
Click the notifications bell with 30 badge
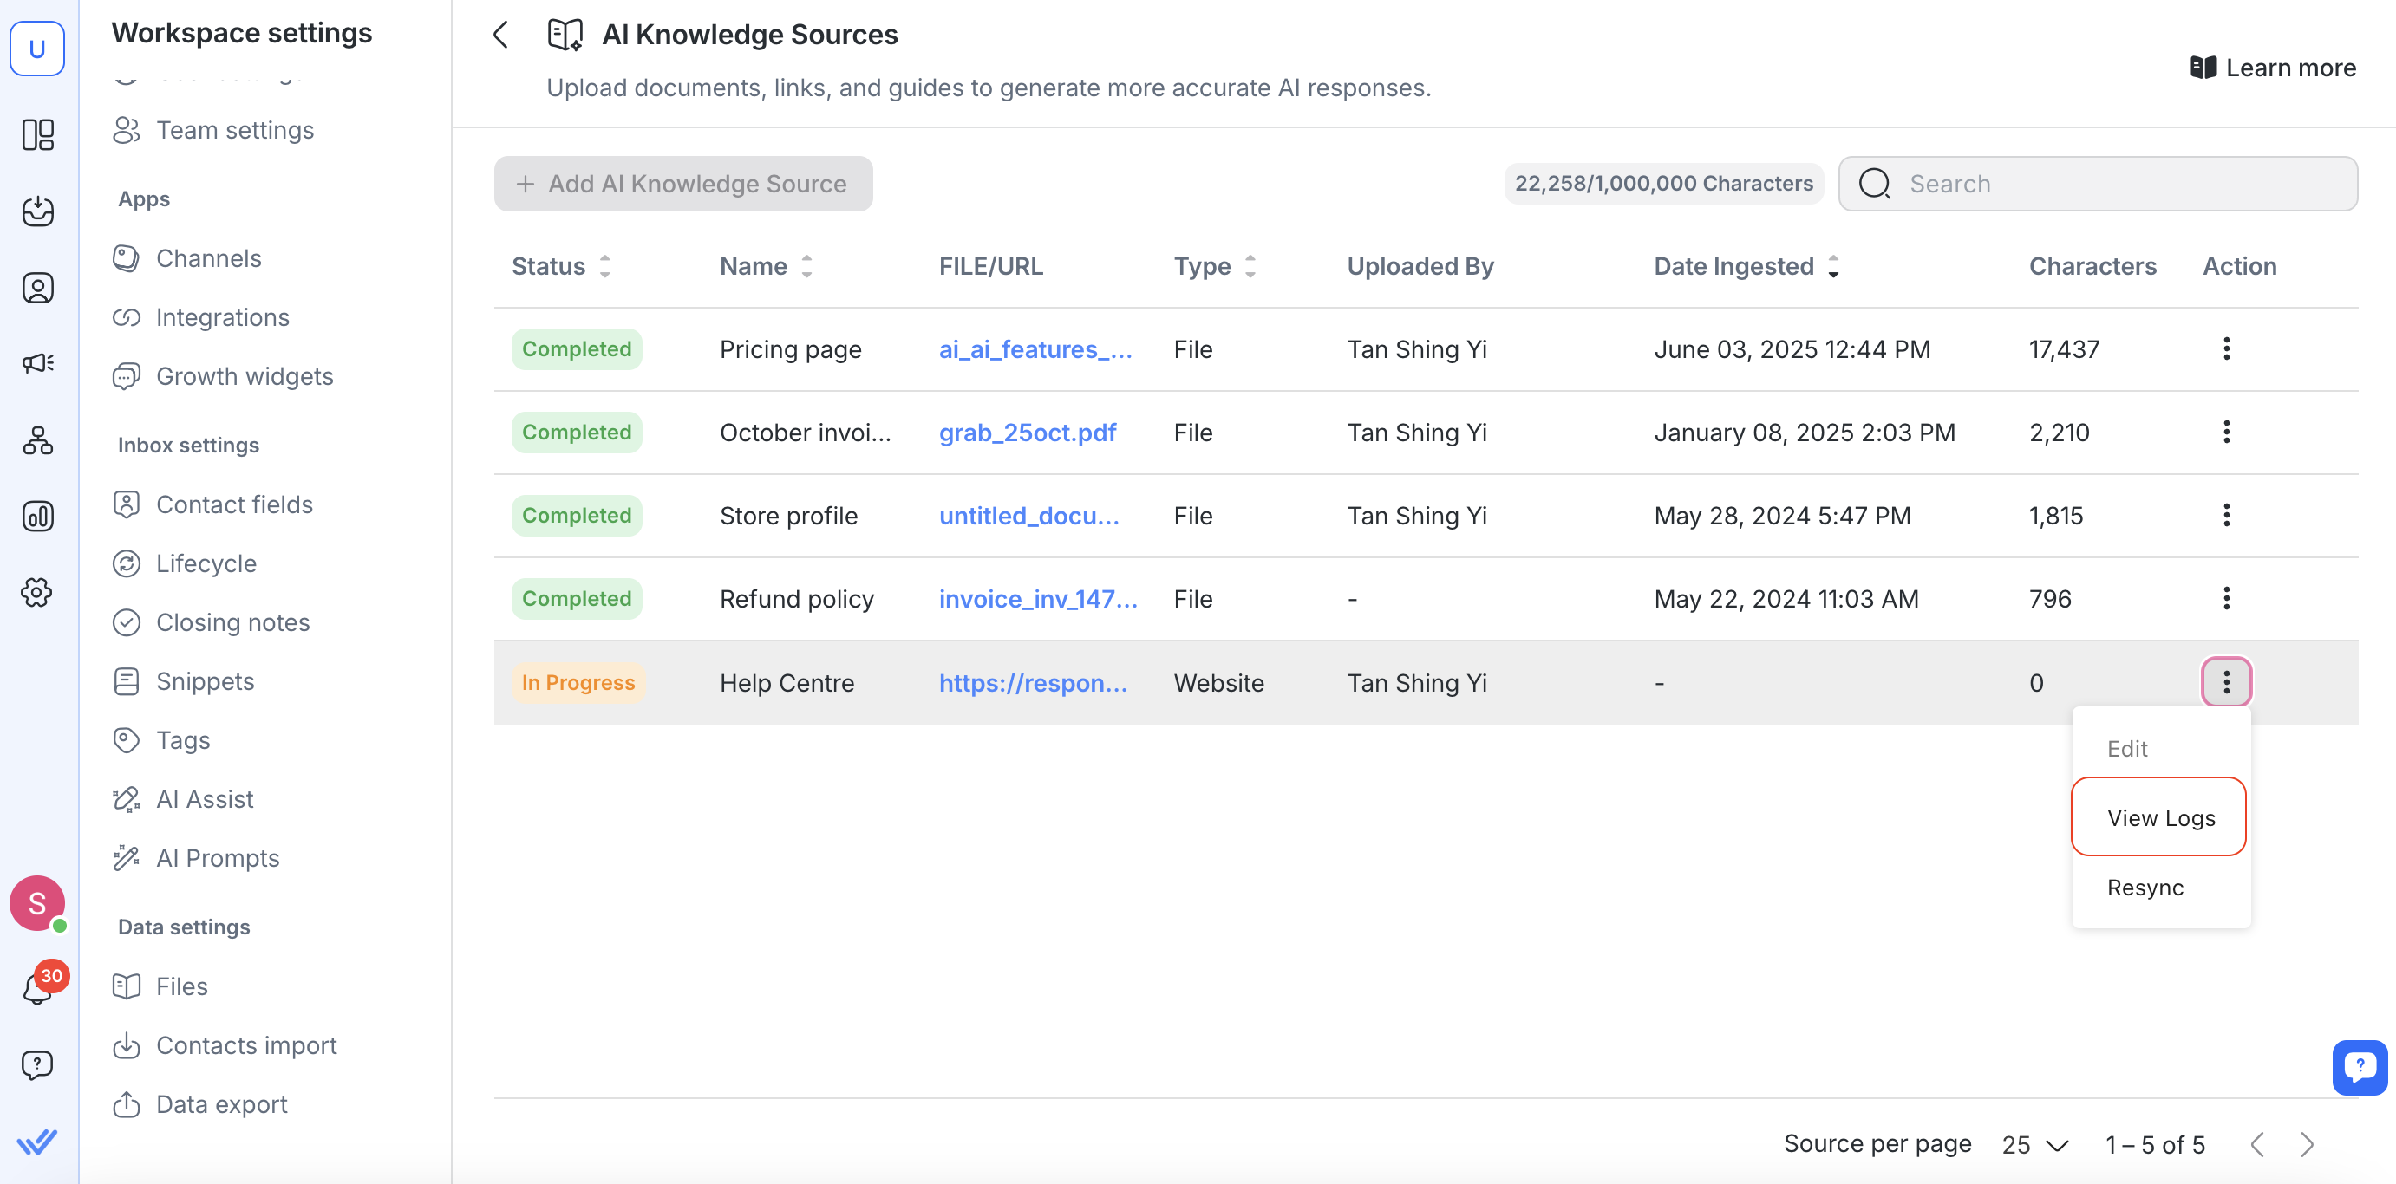37,988
